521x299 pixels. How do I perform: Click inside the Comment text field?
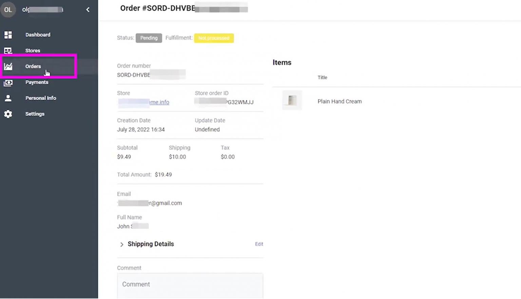[x=190, y=284]
